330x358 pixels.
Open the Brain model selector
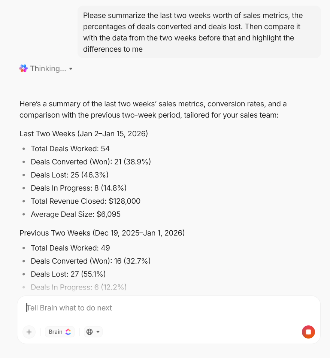click(x=60, y=332)
